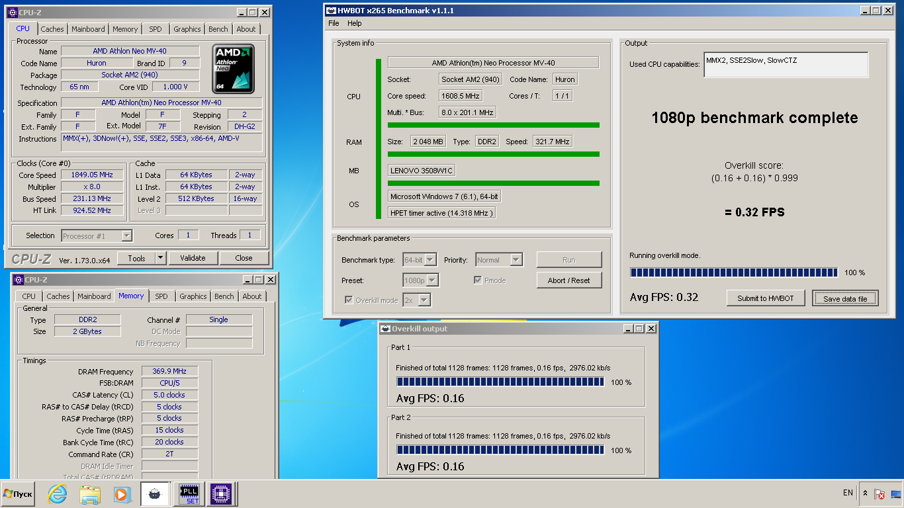Open the Help menu in HWBOT
904x508 pixels.
355,23
